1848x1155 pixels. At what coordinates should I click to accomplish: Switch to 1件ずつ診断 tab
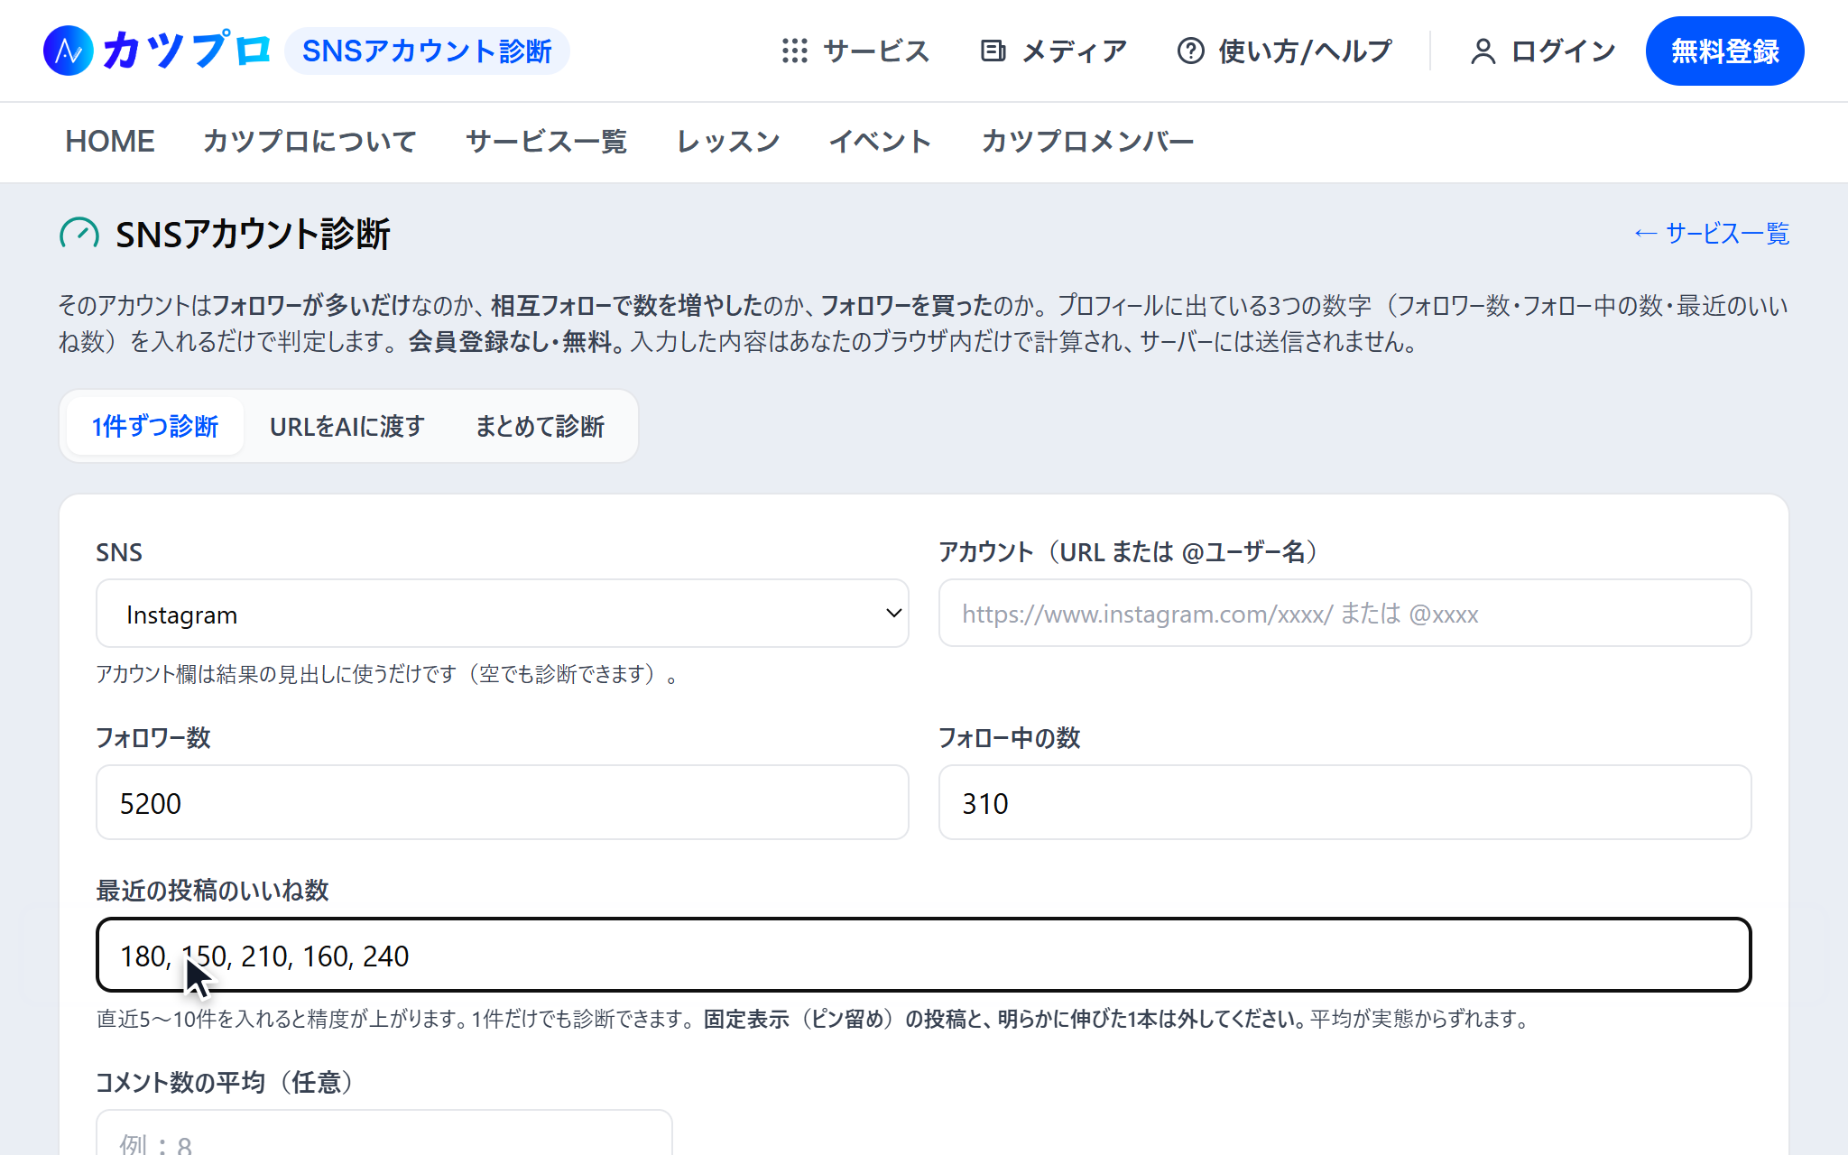(155, 426)
